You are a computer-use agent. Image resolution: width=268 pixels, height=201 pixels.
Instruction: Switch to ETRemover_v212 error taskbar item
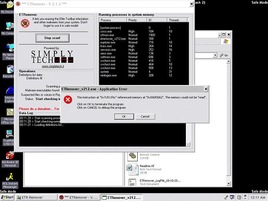tap(122, 197)
